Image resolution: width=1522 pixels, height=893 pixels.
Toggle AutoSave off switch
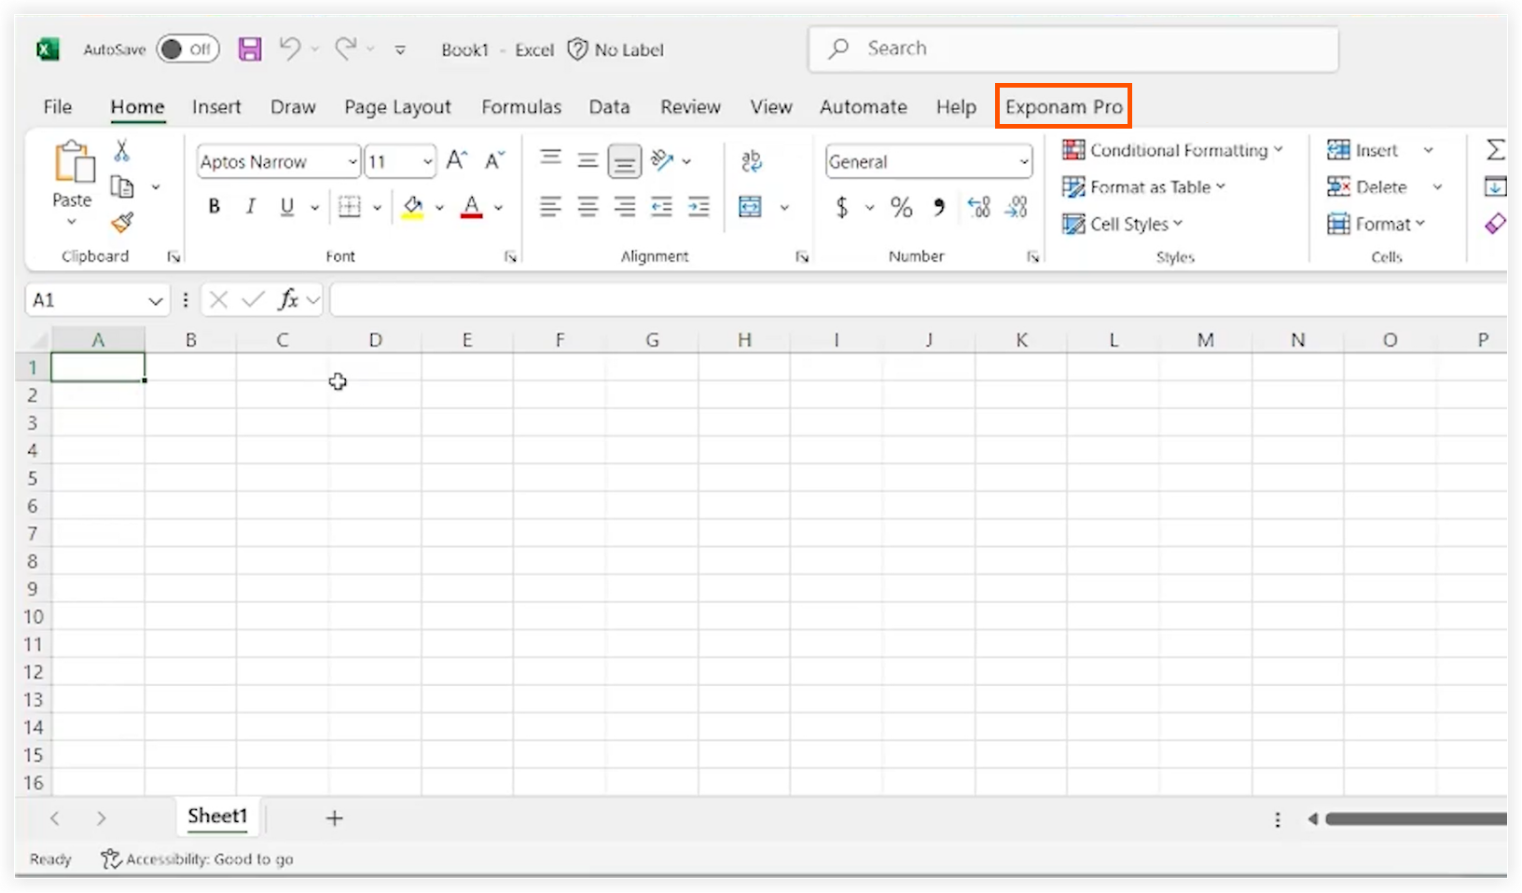(187, 48)
